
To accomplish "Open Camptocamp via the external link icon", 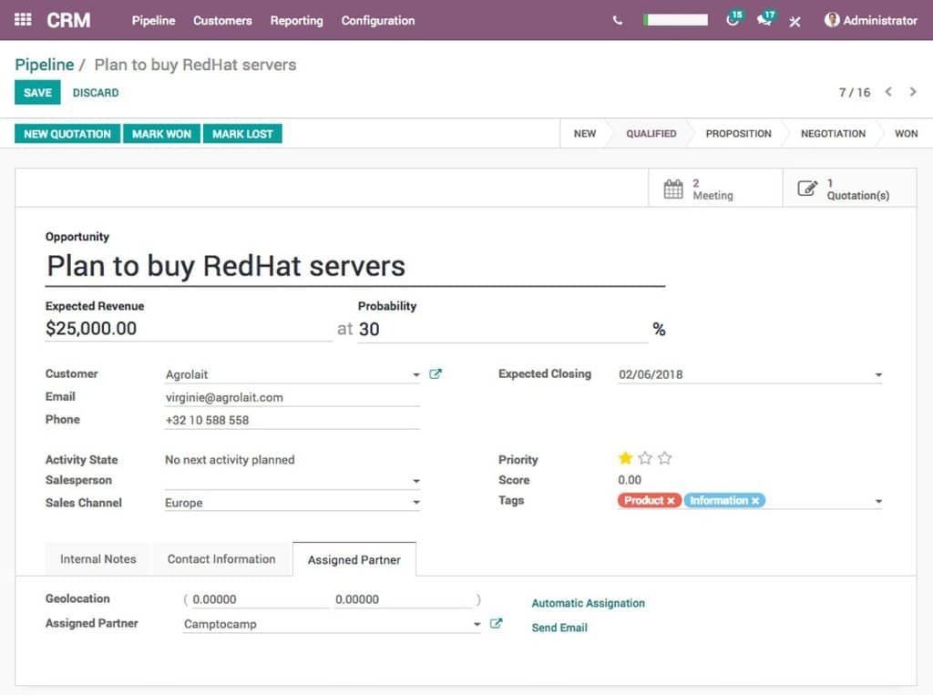I will tap(496, 623).
